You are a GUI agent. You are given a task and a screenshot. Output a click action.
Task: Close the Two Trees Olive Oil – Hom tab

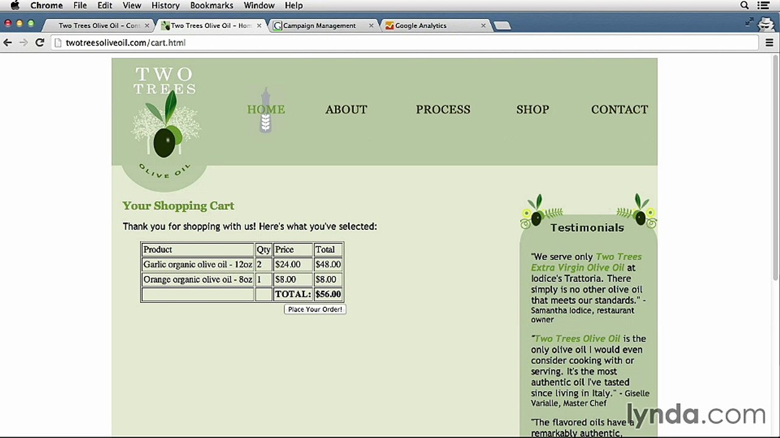[x=259, y=26]
